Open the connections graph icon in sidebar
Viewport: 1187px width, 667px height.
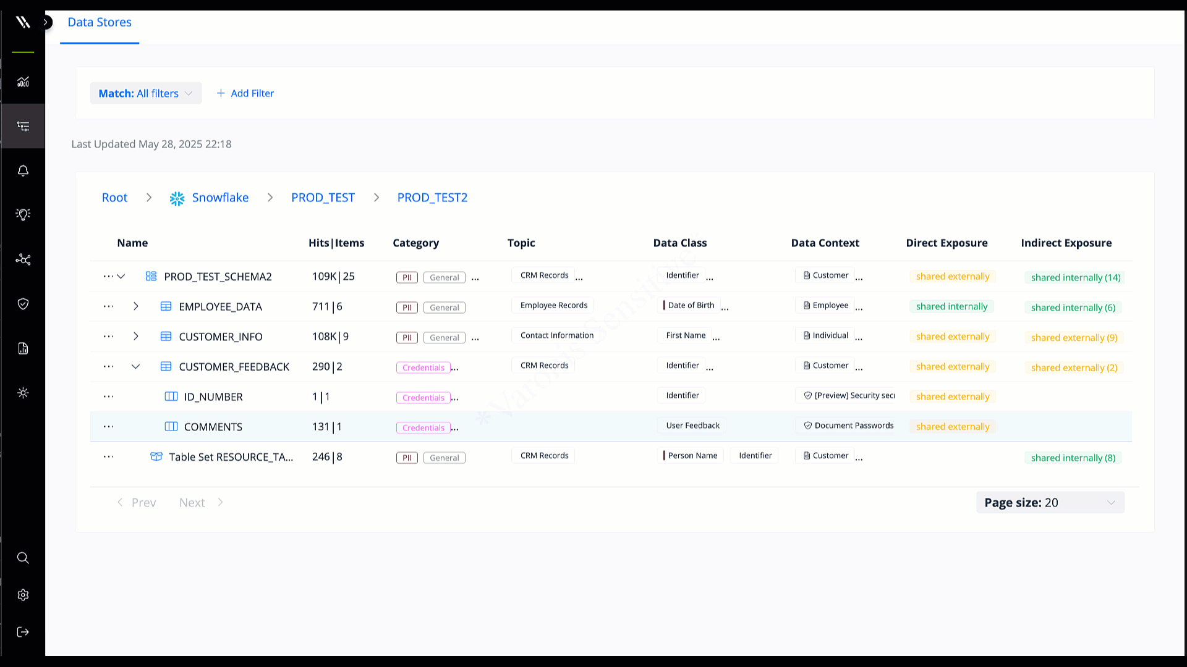coord(23,259)
